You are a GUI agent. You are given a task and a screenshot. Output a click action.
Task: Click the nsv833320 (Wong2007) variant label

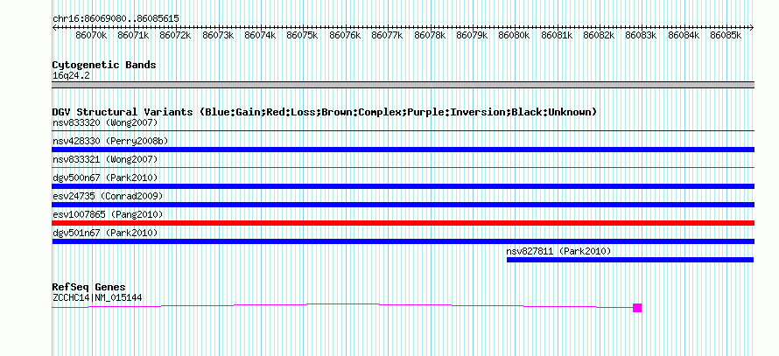[105, 122]
